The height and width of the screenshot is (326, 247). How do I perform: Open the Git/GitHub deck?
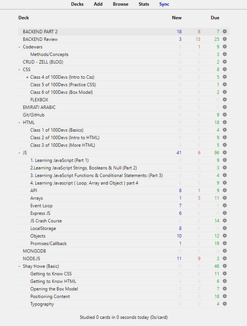(x=34, y=115)
